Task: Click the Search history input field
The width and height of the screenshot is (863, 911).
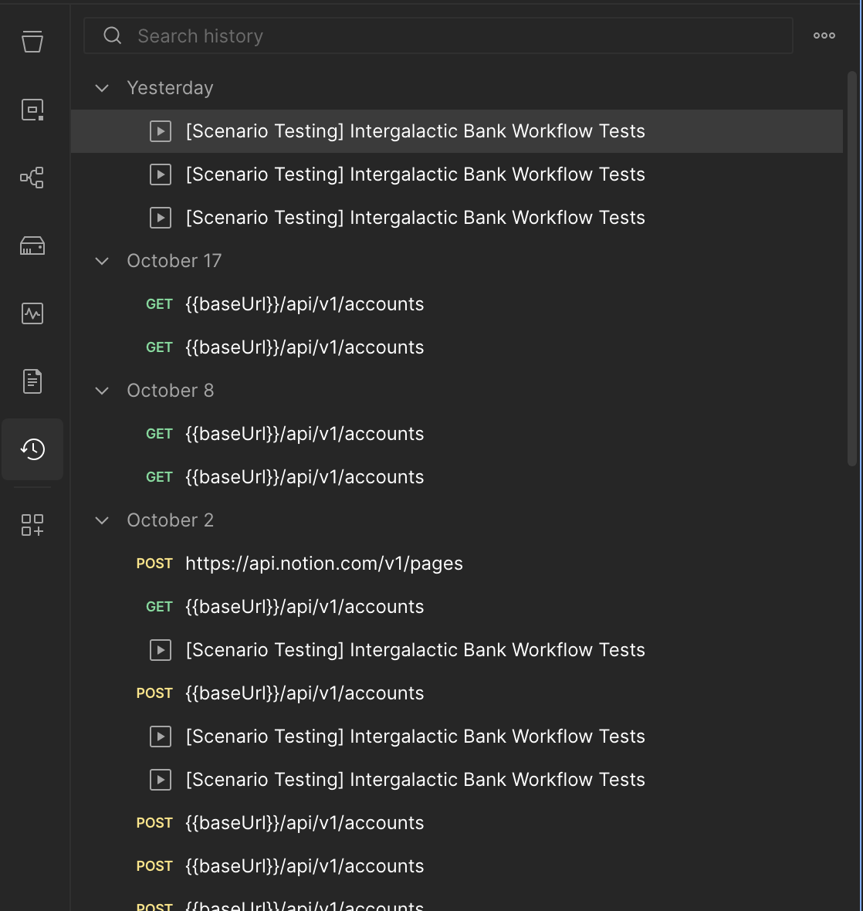Action: 455,36
